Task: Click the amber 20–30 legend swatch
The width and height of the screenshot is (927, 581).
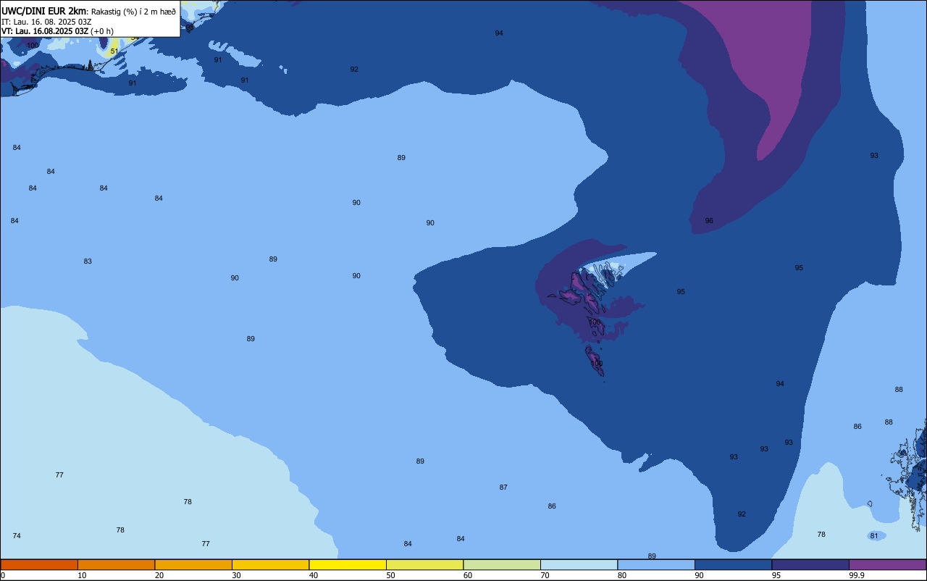Action: 193,564
